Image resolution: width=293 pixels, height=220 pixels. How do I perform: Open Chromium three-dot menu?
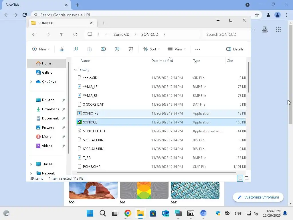[287, 15]
